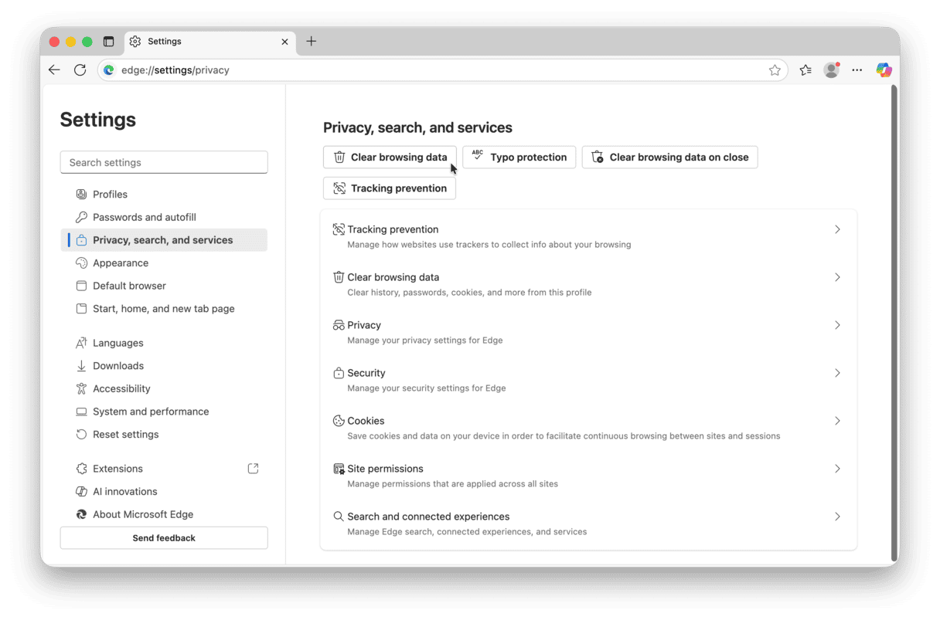
Task: Expand the Cookies row chevron
Action: tap(837, 421)
